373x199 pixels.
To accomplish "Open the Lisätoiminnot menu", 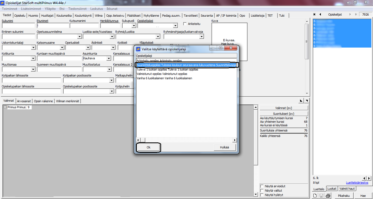I will pos(31,8).
